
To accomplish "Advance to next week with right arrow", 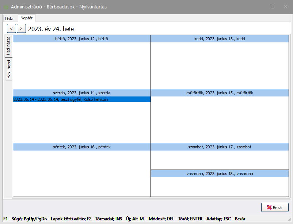I will point(22,28).
